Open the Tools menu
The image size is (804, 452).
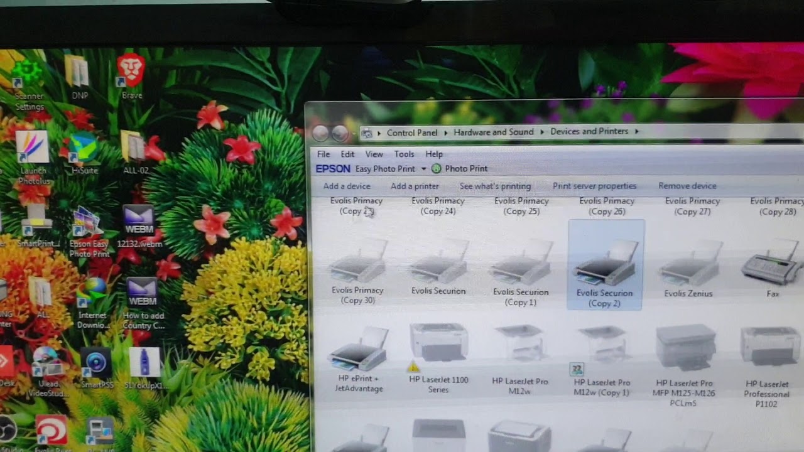click(x=404, y=154)
